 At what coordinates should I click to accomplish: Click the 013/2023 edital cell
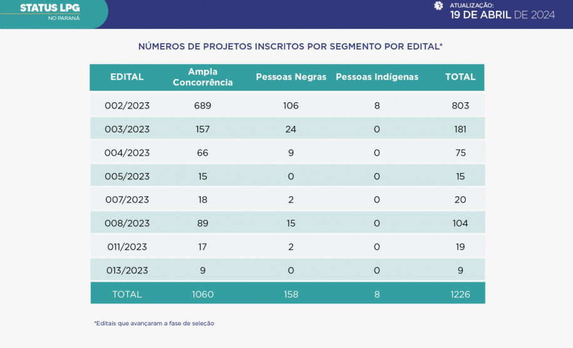[x=127, y=270]
